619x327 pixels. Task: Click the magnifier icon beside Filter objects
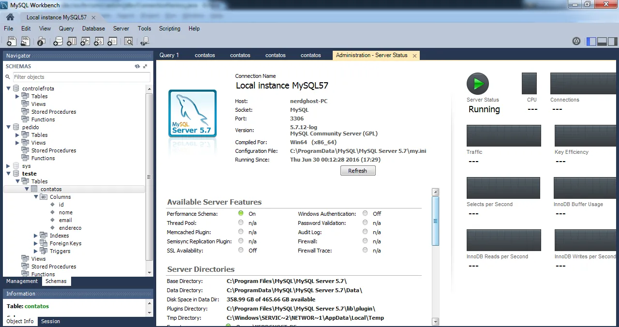pos(8,77)
